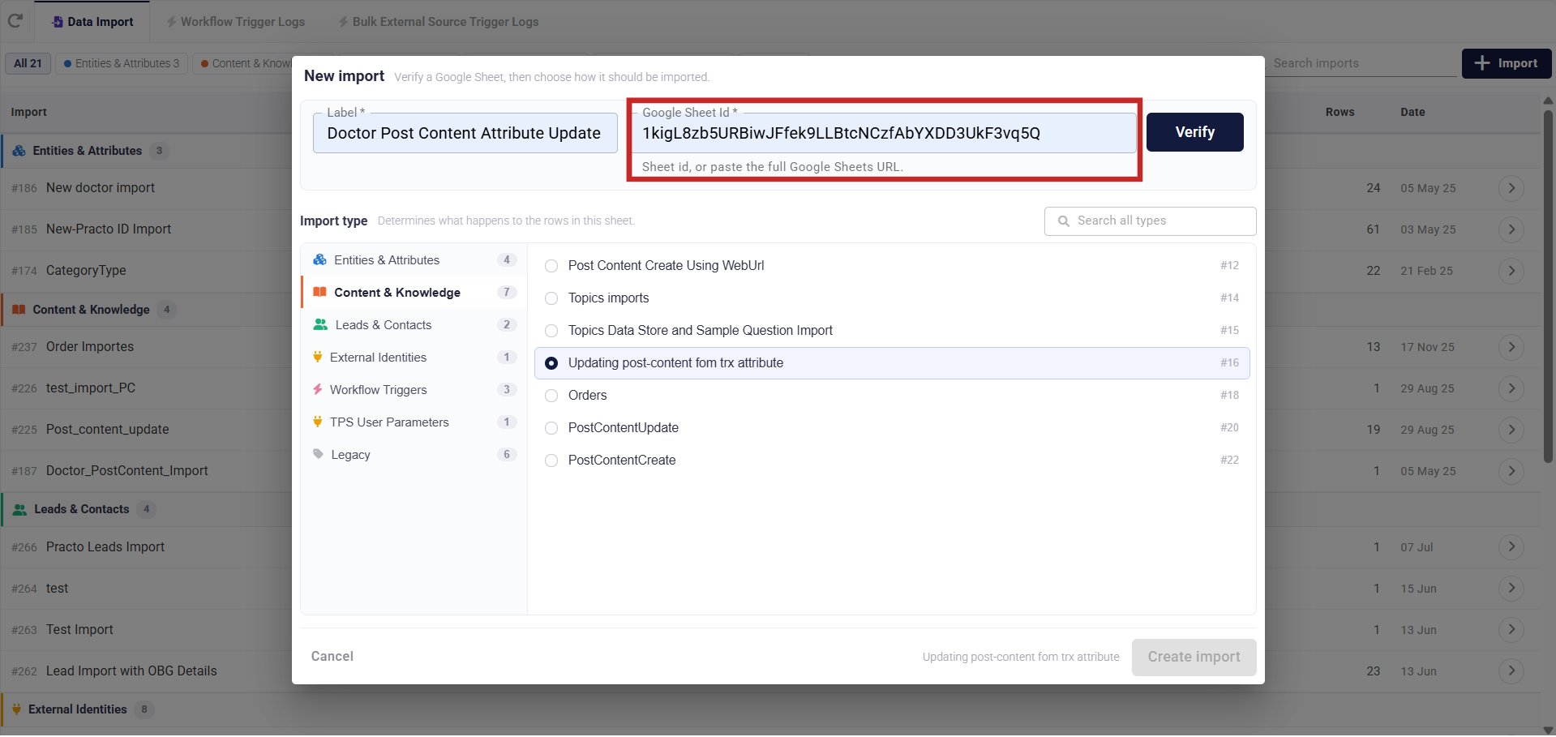Click the Content & Knowledge book icon in dialog
Viewport: 1556px width, 737px height.
coord(319,292)
